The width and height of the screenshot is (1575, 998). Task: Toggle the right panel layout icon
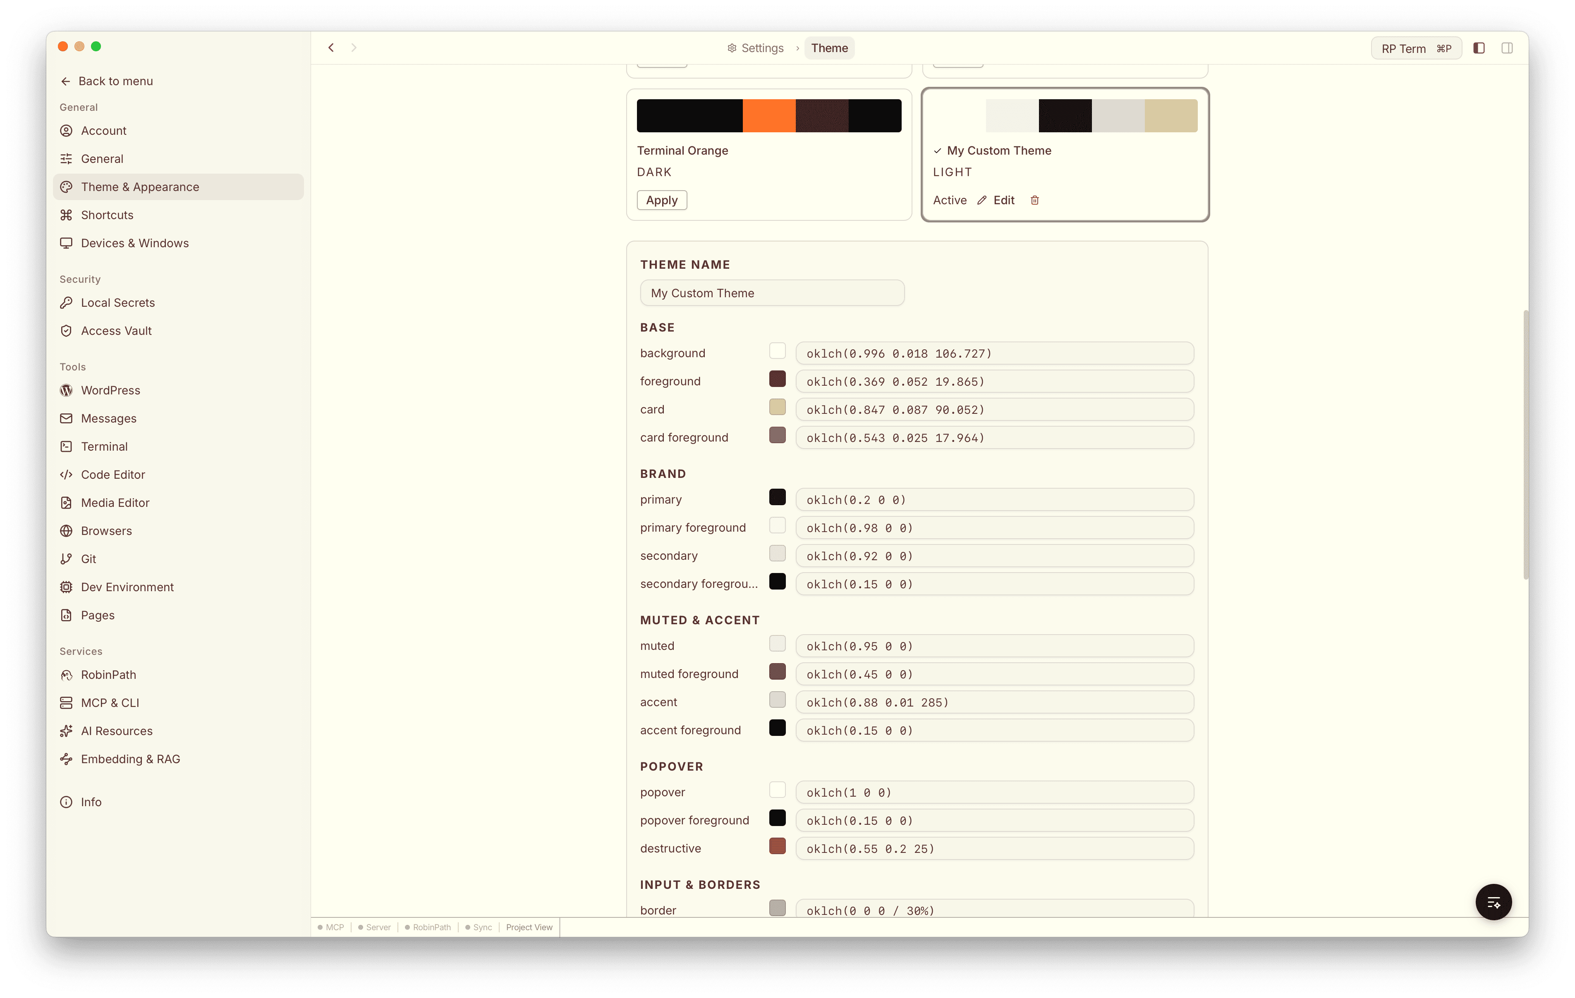click(x=1508, y=48)
